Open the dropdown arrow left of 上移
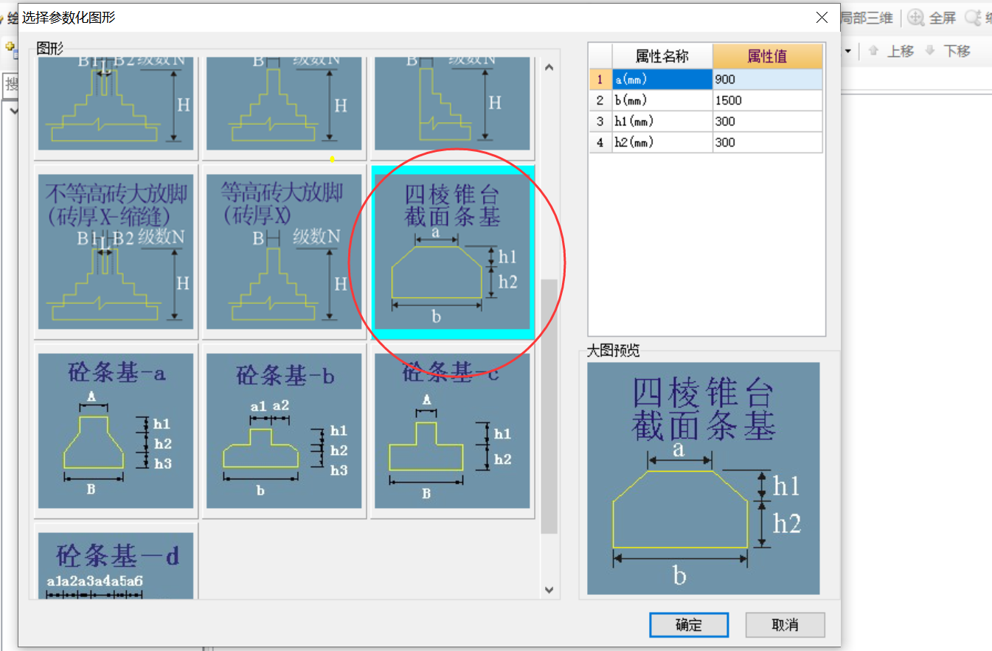The height and width of the screenshot is (651, 992). pos(847,52)
